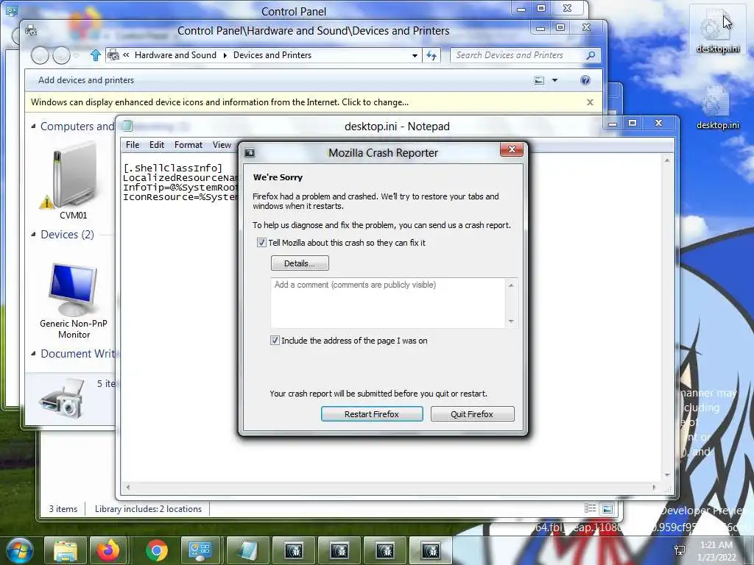
Task: Click the enhanced device icons info message
Action: 219,102
